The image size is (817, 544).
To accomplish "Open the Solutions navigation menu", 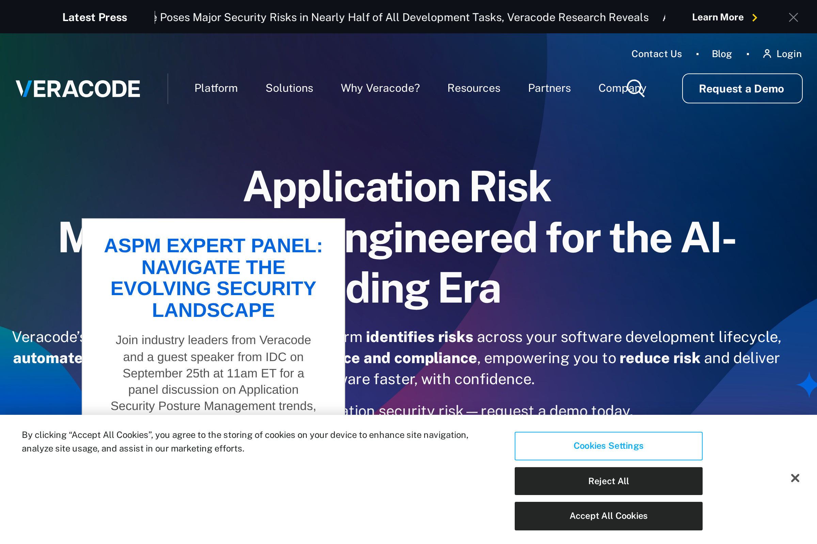I will pos(289,88).
